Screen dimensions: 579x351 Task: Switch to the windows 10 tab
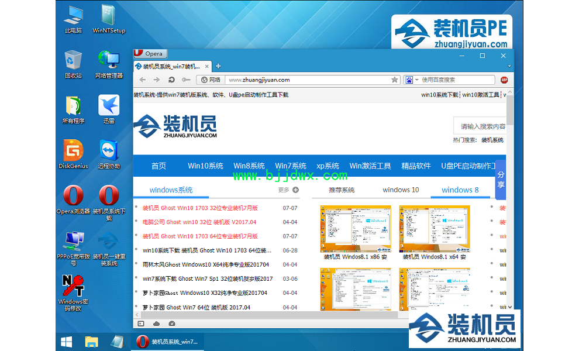click(401, 190)
